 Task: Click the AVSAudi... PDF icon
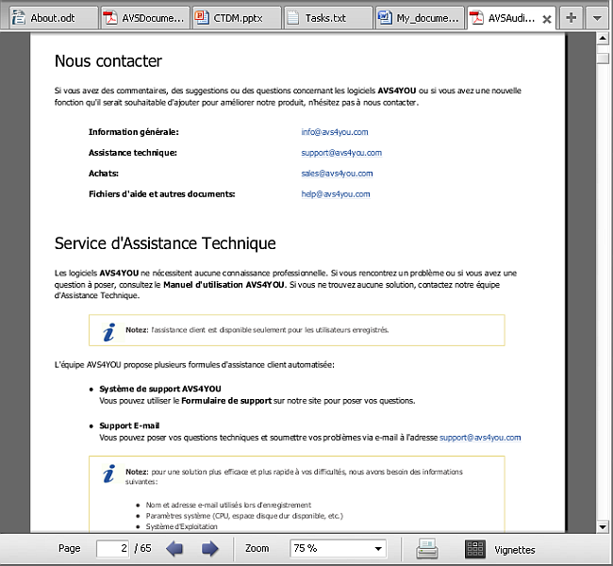pos(476,18)
